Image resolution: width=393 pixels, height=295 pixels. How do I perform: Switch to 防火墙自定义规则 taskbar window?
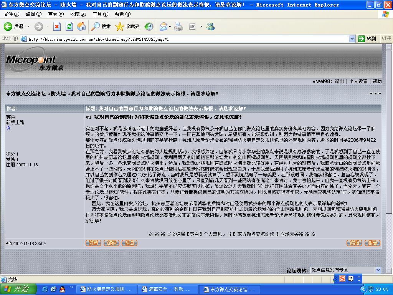[x=107, y=289]
